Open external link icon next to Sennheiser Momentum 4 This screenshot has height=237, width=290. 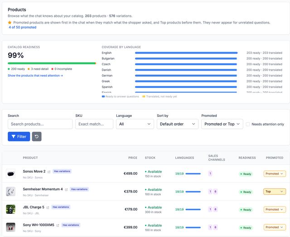66,189
